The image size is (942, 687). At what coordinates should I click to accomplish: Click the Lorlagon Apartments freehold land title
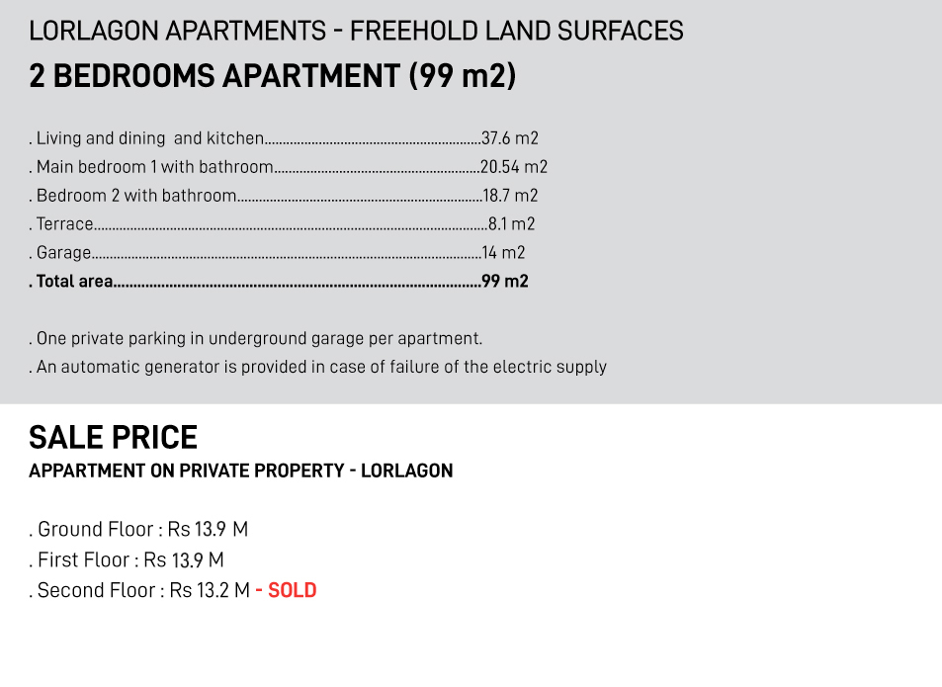click(x=356, y=31)
